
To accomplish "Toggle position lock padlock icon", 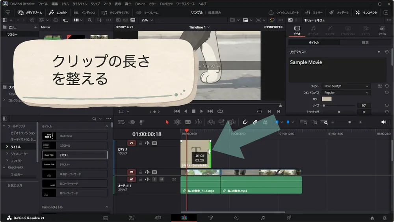I will 265,122.
